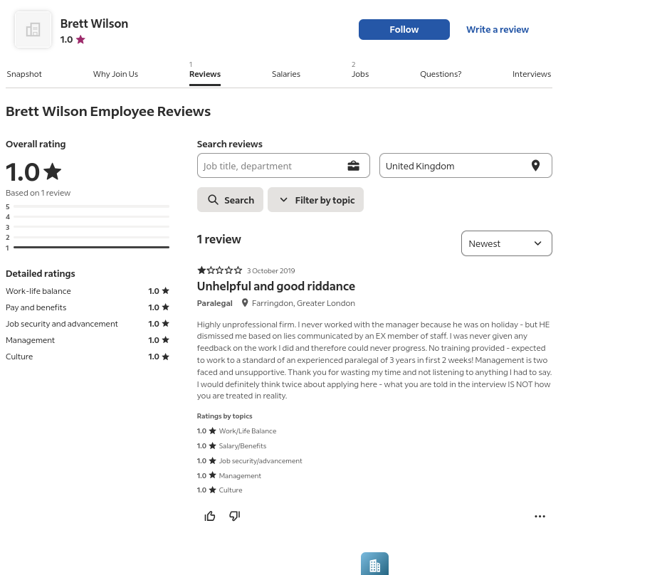Click the briefcase icon in job title field
This screenshot has width=657, height=575.
click(353, 166)
